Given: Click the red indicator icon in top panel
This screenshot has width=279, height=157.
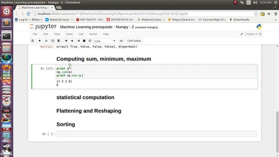Looking at the screenshot, I should click(235, 3).
